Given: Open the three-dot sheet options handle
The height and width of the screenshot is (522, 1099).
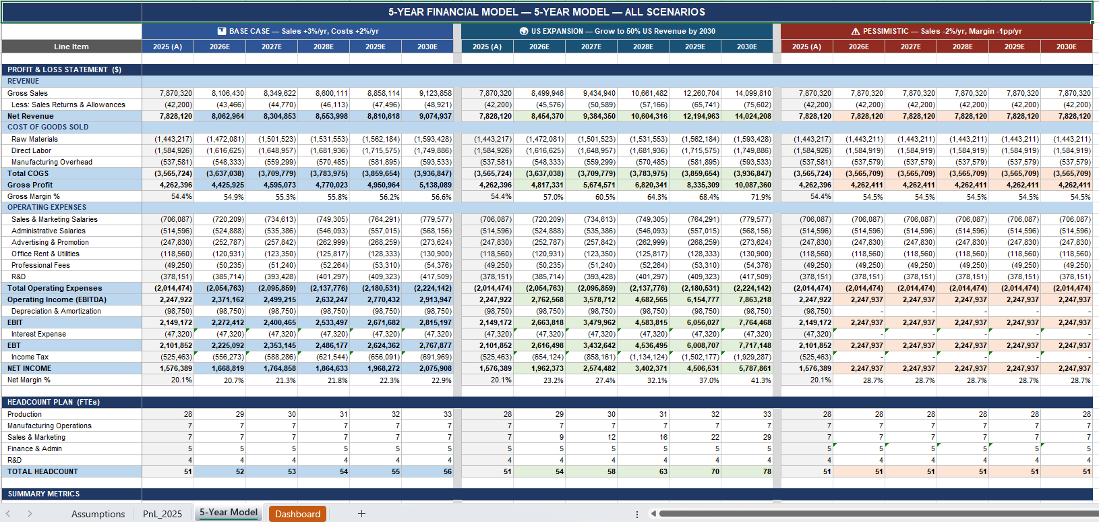Looking at the screenshot, I should [x=637, y=514].
